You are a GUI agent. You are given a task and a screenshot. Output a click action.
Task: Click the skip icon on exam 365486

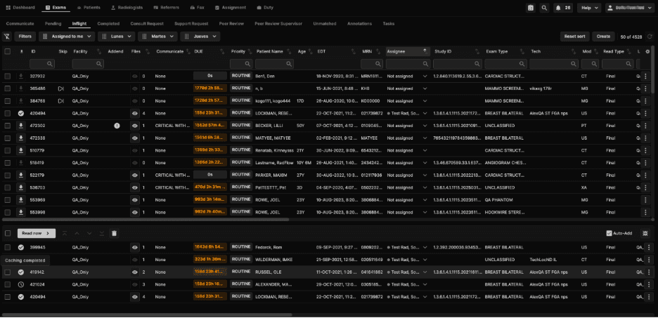click(61, 88)
